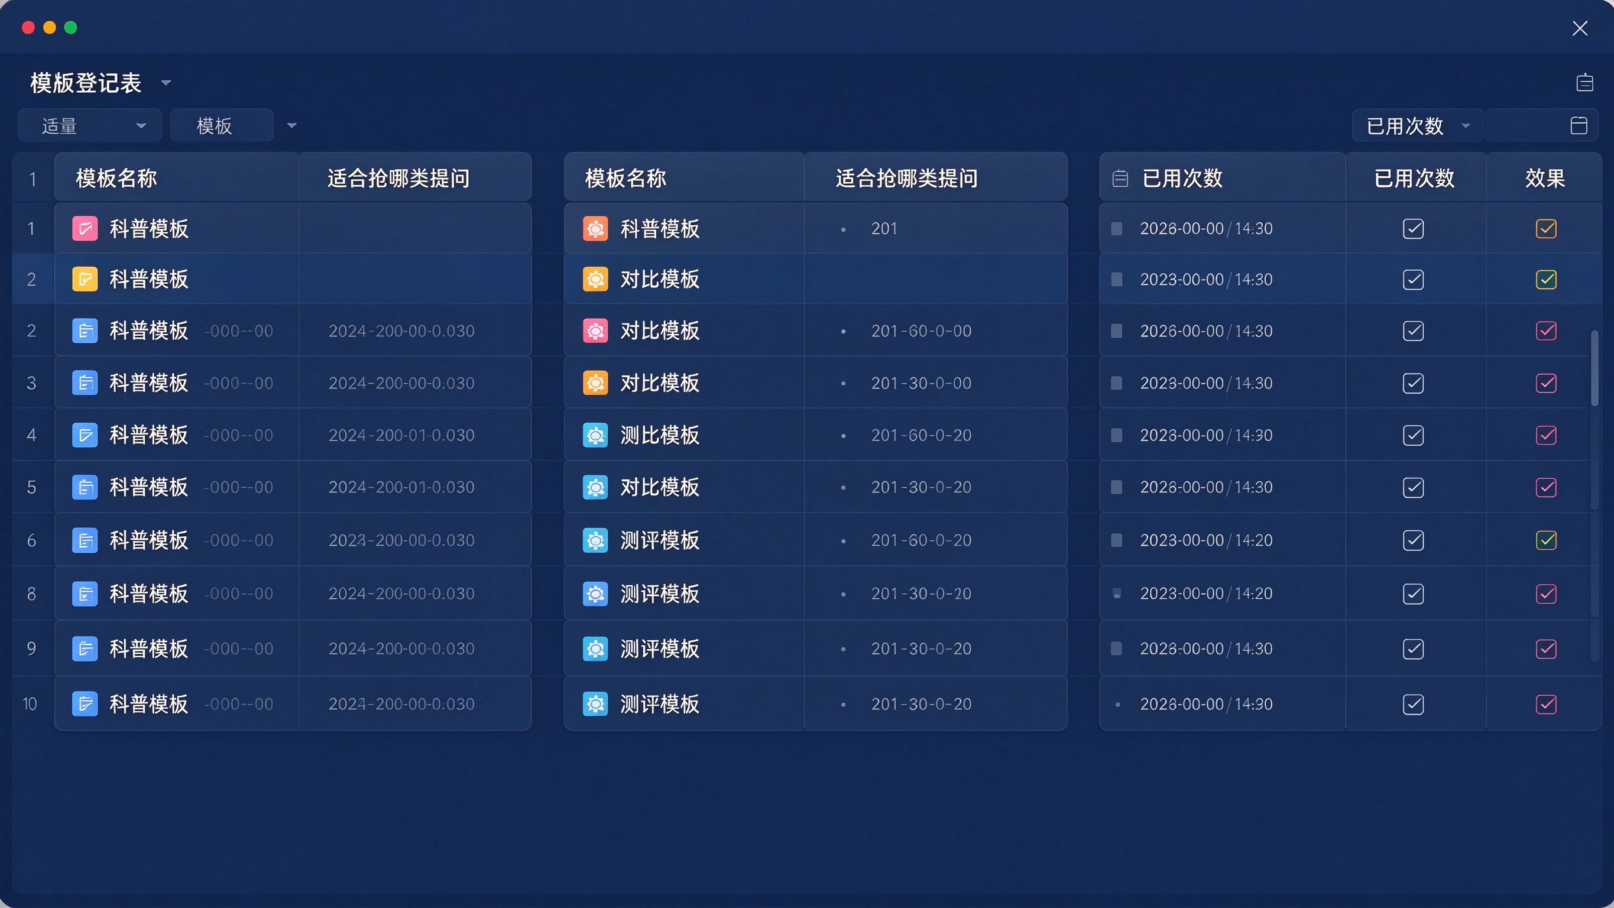1614x908 pixels.
Task: Toggle the yellow 效果 checkbox in the 2023-00-00/14:20 row
Action: [1545, 540]
